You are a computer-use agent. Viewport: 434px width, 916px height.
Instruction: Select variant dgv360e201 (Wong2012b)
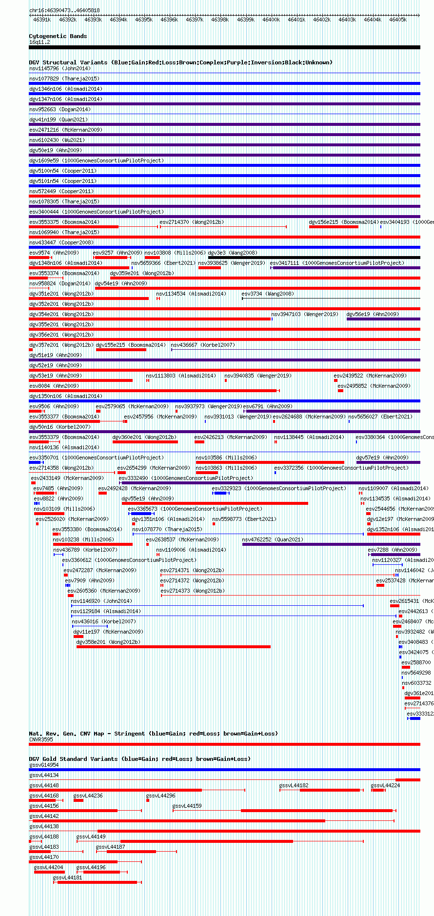144,437
